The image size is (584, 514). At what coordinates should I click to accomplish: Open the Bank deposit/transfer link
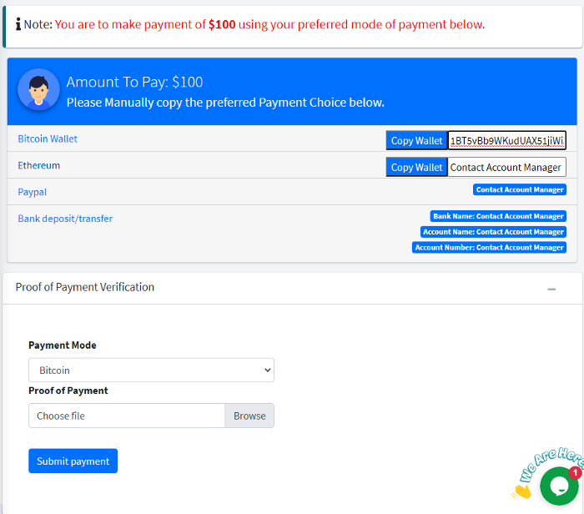click(65, 219)
